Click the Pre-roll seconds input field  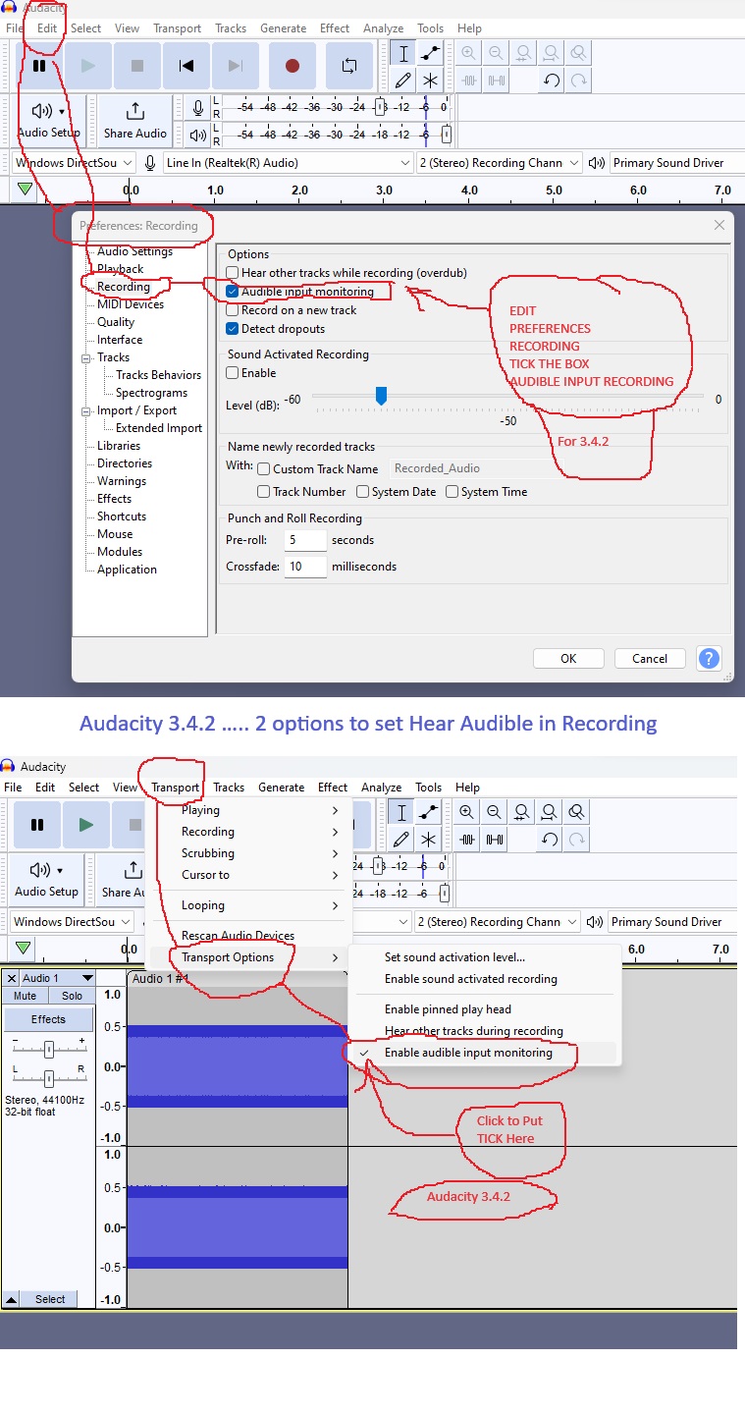pyautogui.click(x=305, y=540)
